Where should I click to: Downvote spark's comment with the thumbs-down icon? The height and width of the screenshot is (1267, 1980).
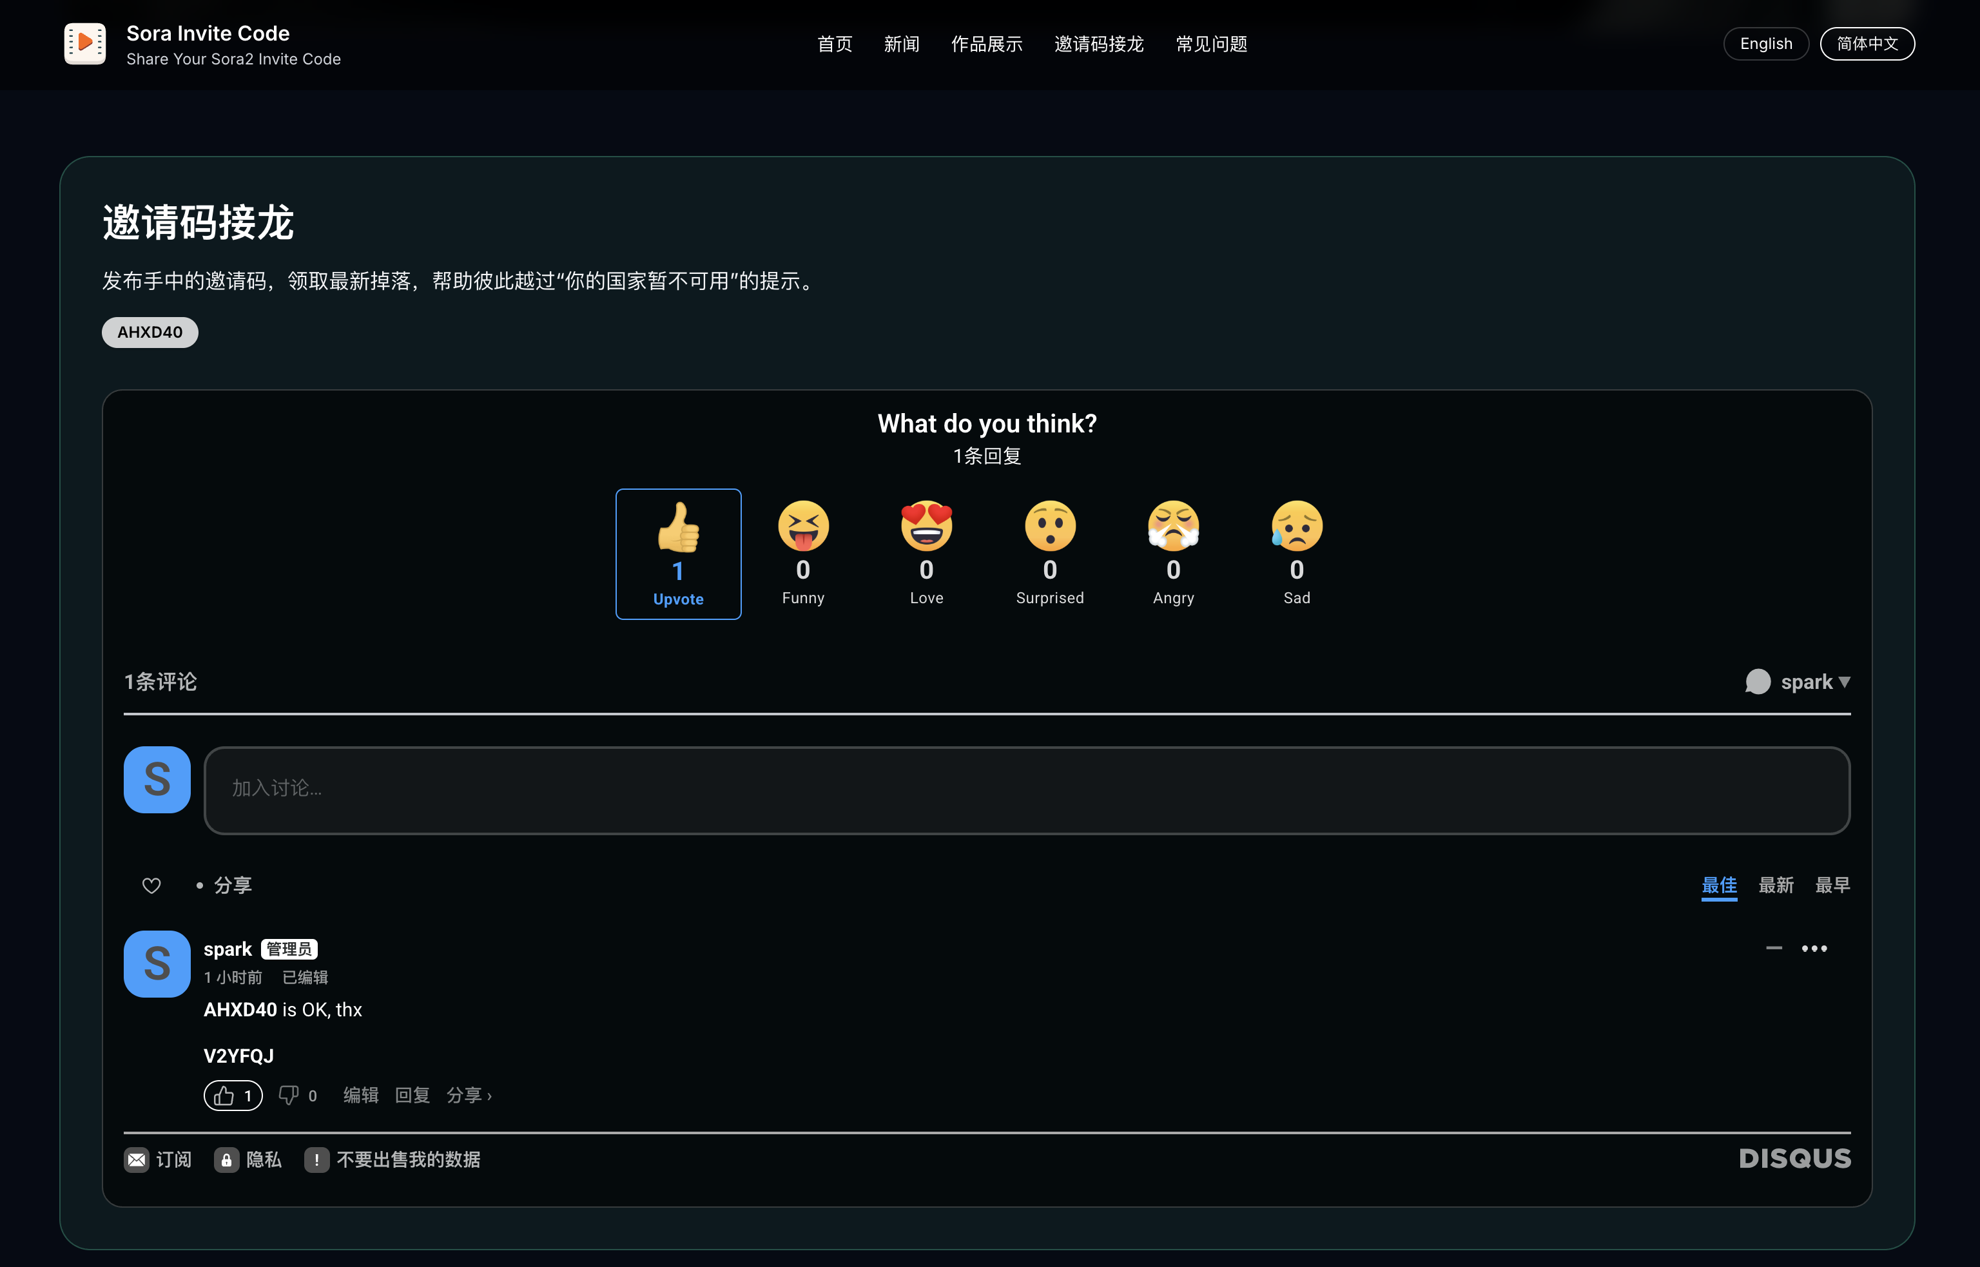click(289, 1095)
